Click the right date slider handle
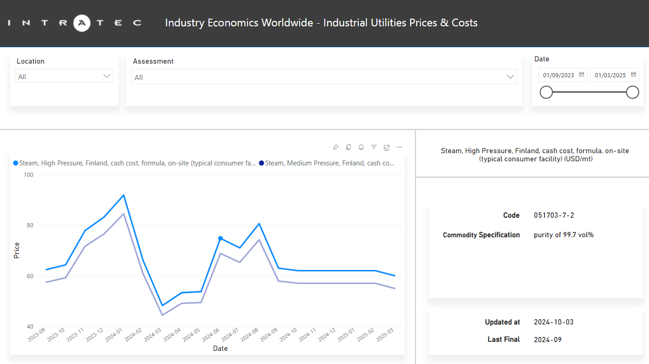Screen dimensions: 649x364 (x=632, y=92)
